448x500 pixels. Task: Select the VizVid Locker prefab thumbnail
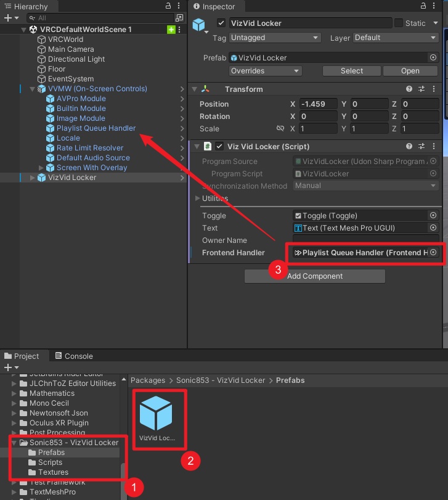157,418
